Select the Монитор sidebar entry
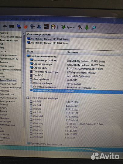Viewport: 123px width, 164px height. point(5,91)
